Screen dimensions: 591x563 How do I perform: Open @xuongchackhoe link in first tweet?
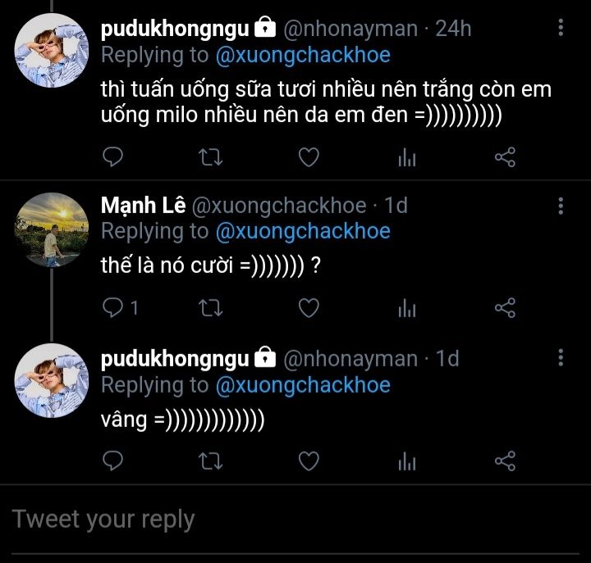(302, 56)
